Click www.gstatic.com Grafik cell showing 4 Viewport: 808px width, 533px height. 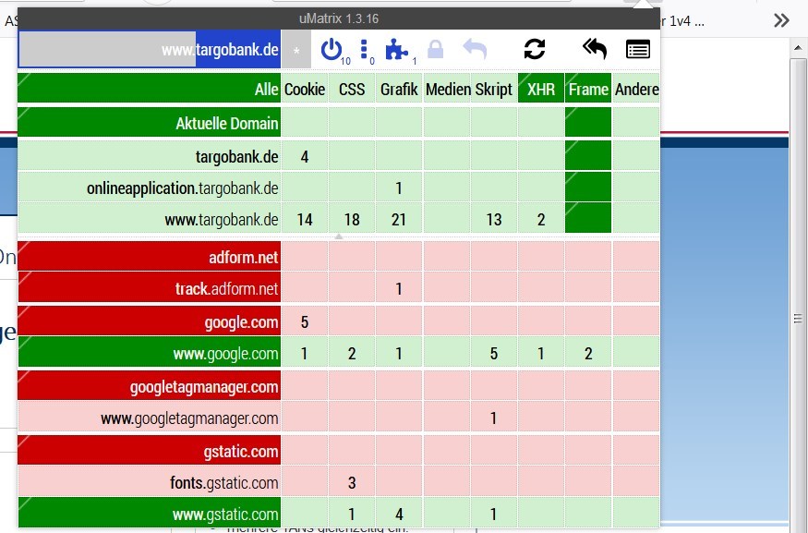click(399, 514)
